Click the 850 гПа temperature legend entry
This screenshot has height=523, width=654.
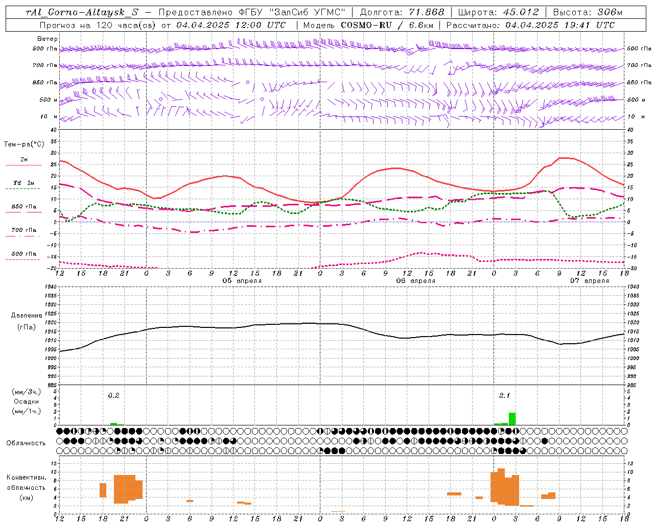pyautogui.click(x=24, y=207)
